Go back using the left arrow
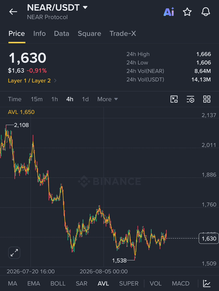 tap(13, 12)
